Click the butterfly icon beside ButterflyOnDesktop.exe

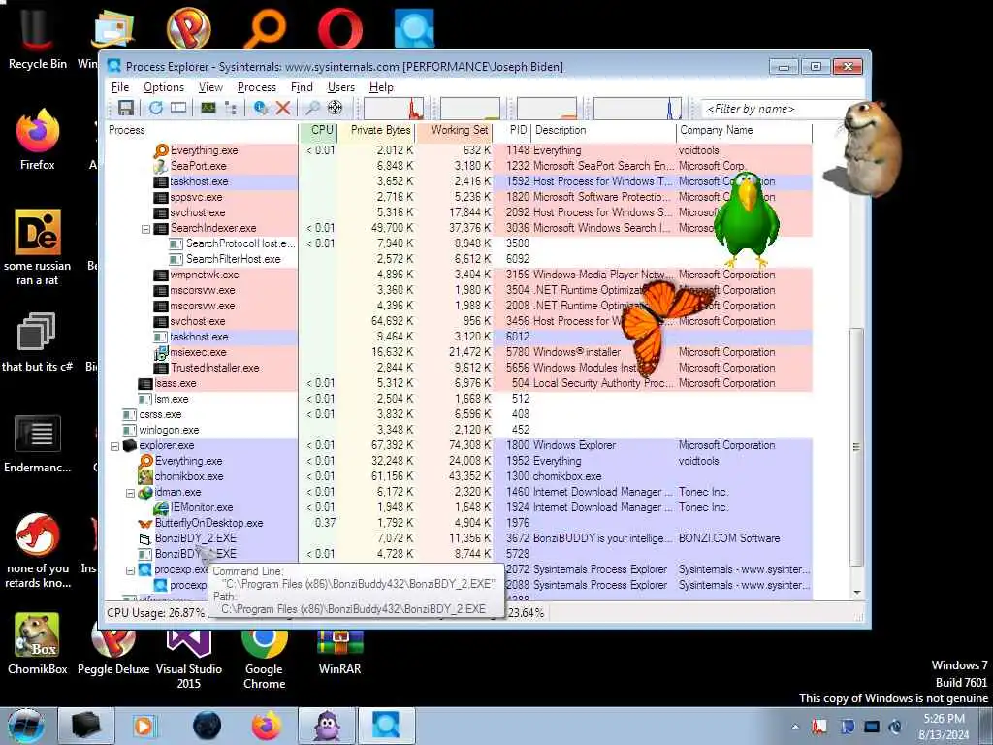pyautogui.click(x=145, y=523)
